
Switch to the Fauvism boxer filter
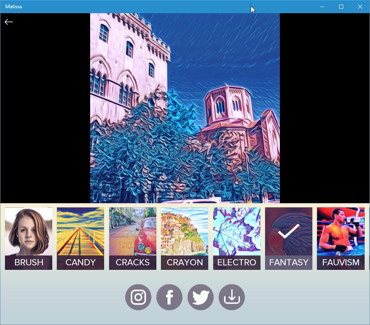(x=340, y=232)
